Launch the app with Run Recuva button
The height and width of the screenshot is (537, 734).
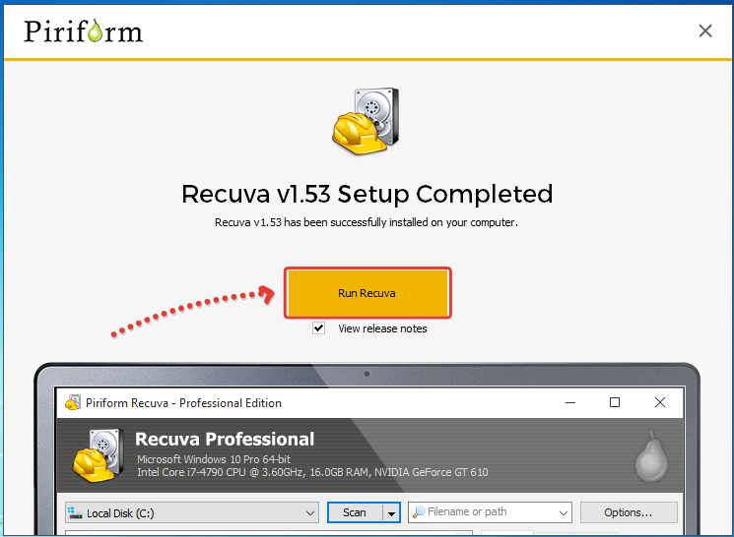pyautogui.click(x=367, y=293)
